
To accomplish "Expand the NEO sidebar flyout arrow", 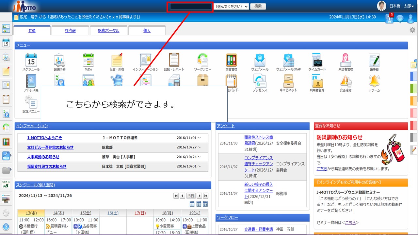I will pyautogui.click(x=11, y=156).
